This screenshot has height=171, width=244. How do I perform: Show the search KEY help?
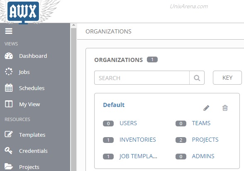(227, 78)
